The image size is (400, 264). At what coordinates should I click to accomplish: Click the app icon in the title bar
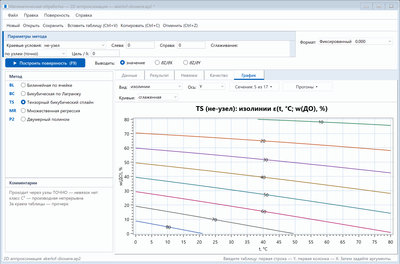tap(5, 6)
